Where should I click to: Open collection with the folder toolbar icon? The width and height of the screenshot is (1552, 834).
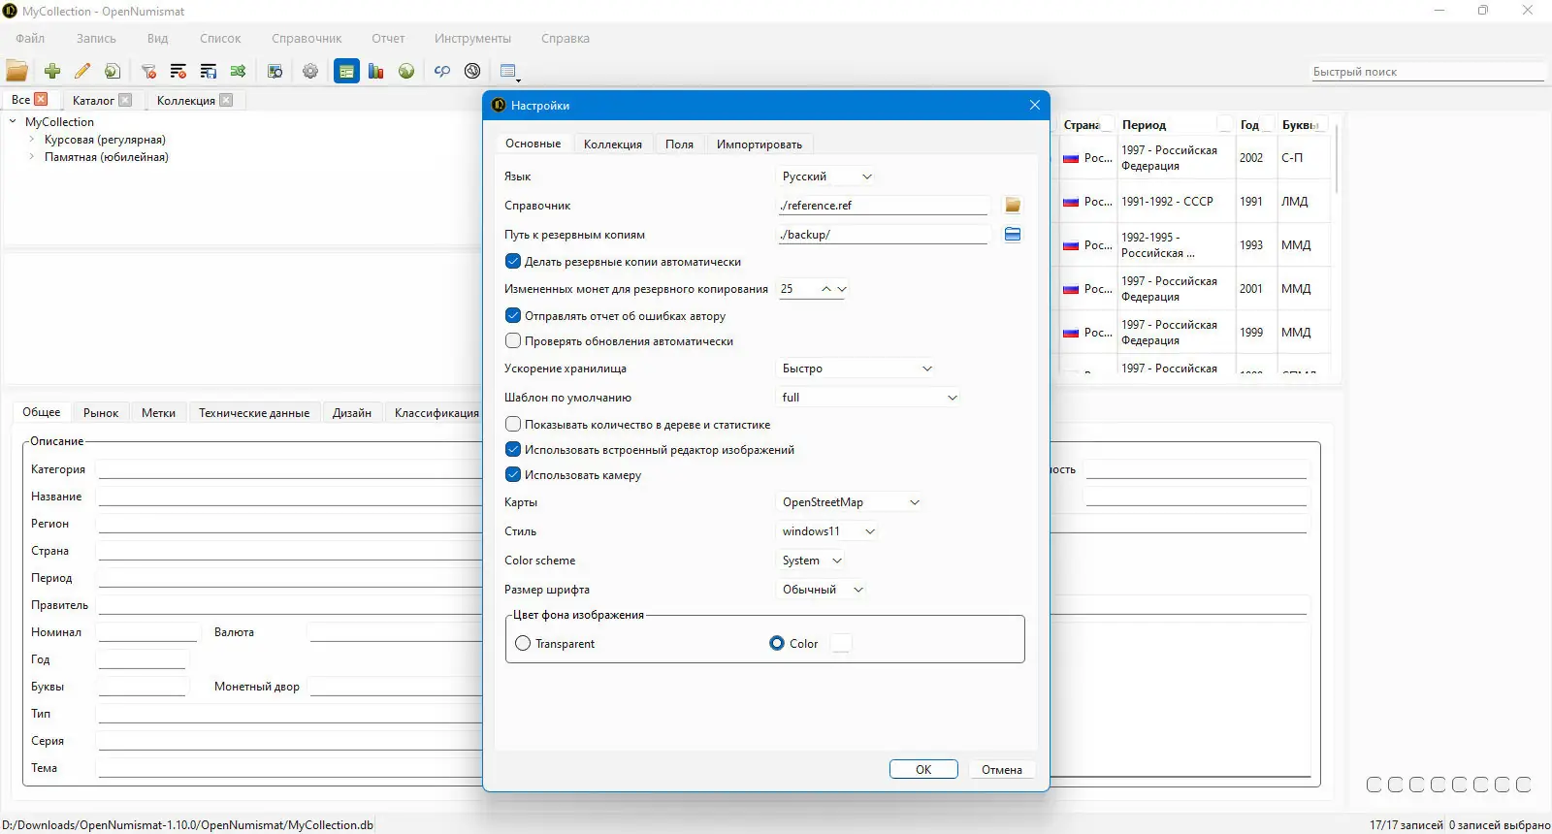[17, 71]
